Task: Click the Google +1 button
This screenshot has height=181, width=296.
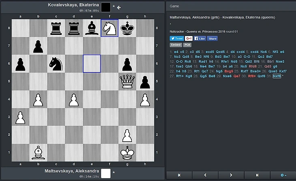Action: click(189, 38)
